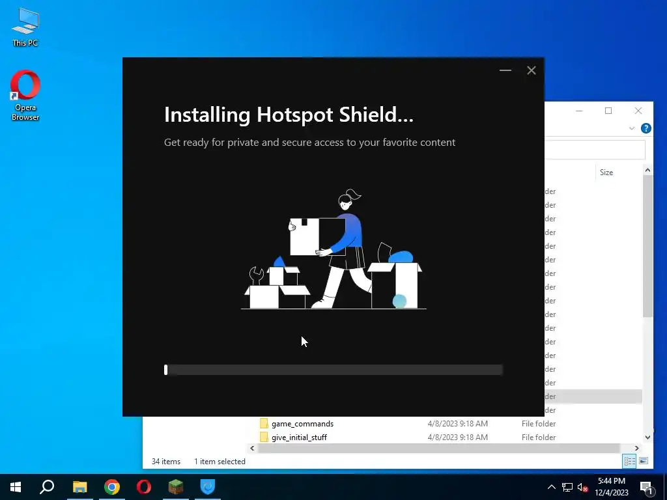Switch to Large icons view in File Explorer

[644, 461]
